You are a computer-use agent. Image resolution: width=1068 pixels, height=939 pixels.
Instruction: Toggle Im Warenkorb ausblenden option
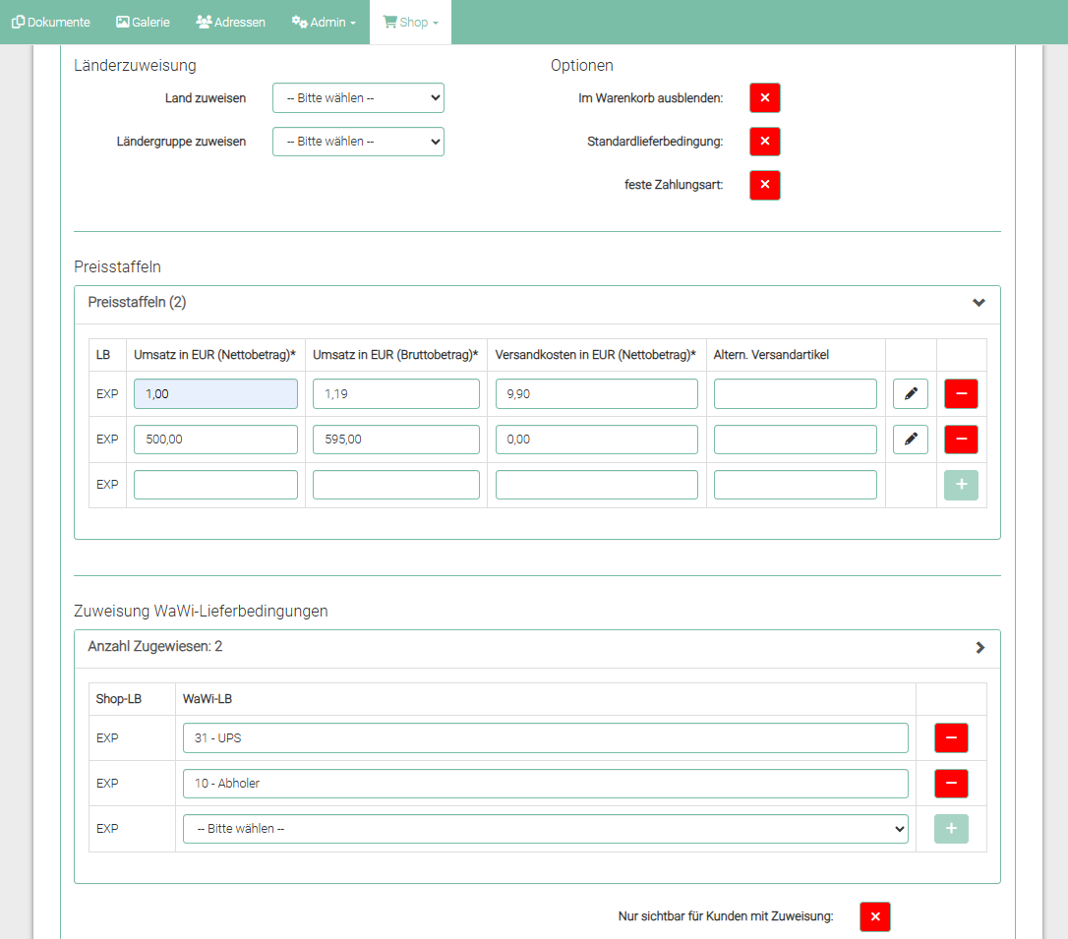pos(764,98)
